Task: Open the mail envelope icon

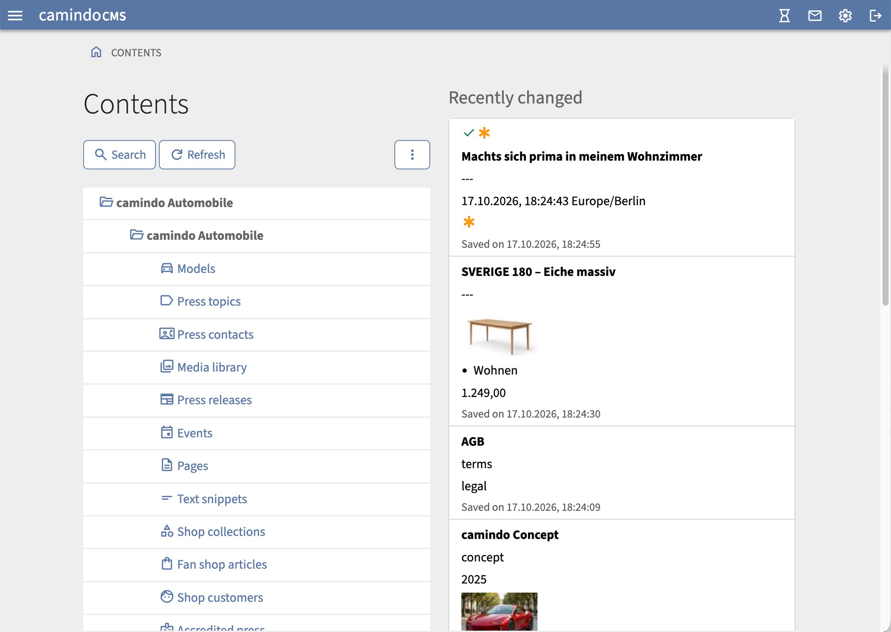Action: 815,16
